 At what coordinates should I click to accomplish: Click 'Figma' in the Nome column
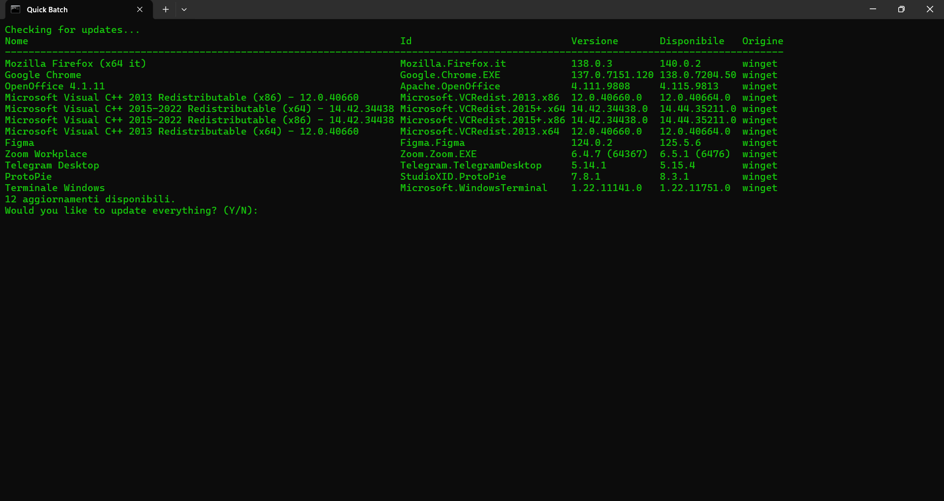[x=20, y=143]
